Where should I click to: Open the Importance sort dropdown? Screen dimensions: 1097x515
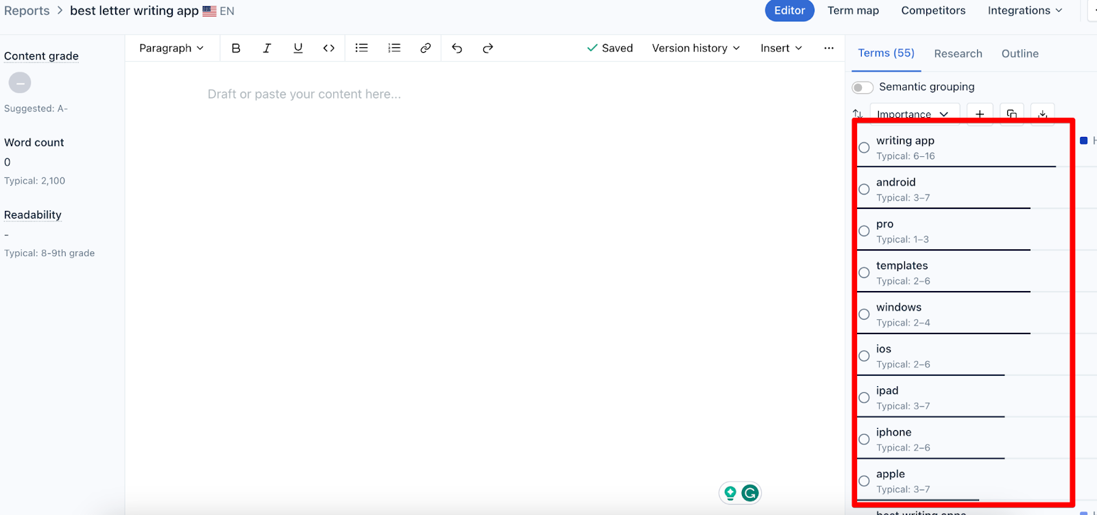click(913, 114)
